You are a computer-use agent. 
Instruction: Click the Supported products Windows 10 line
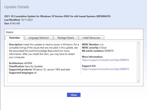[39, 69]
